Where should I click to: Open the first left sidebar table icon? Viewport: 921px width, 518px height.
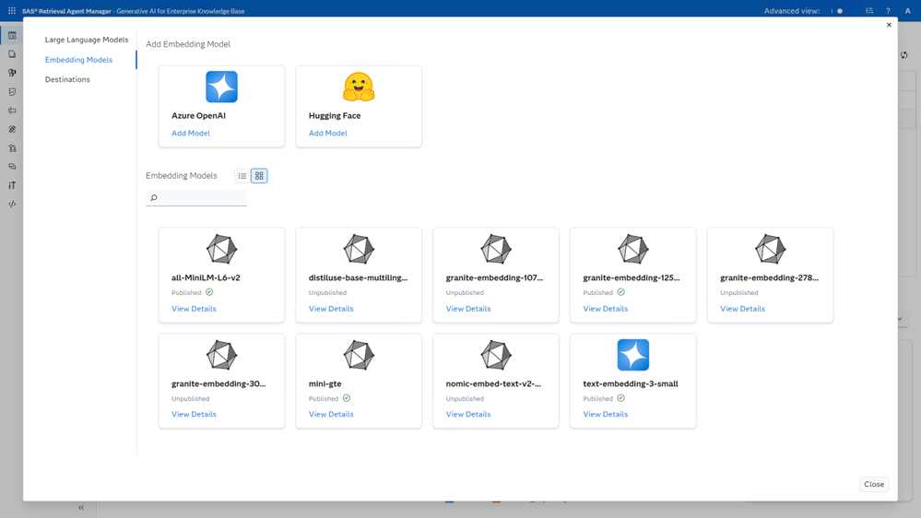pyautogui.click(x=12, y=35)
